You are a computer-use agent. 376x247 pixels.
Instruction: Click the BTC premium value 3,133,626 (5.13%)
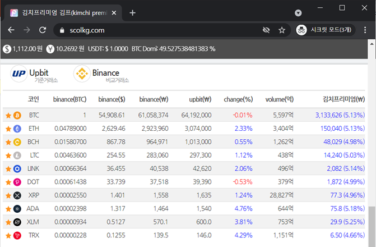click(340, 115)
